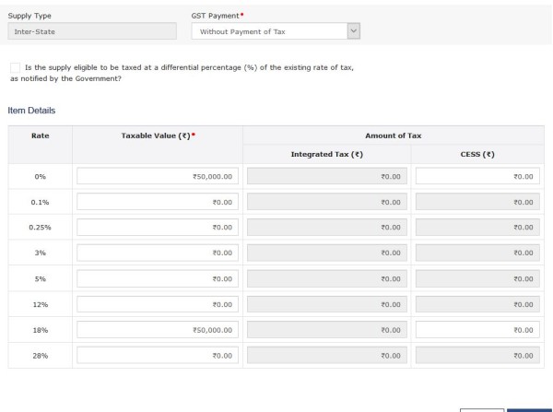Click the CESS field in the 5% row
The image size is (553, 412).
pyautogui.click(x=478, y=277)
